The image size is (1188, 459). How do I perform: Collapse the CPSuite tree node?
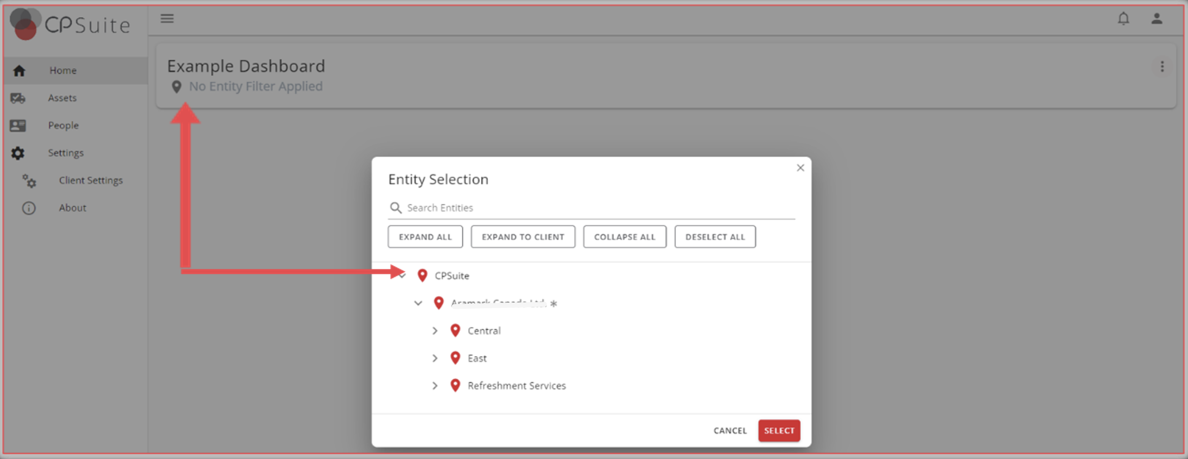point(402,275)
